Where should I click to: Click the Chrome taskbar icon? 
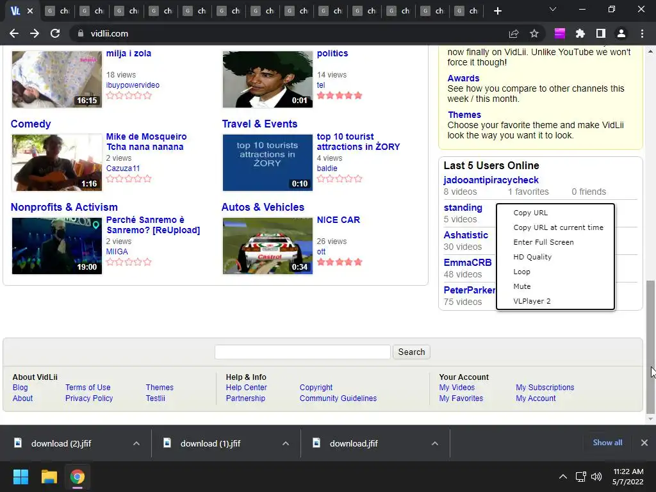pyautogui.click(x=78, y=477)
